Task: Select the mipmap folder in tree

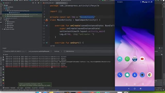Action: [x=10, y=26]
